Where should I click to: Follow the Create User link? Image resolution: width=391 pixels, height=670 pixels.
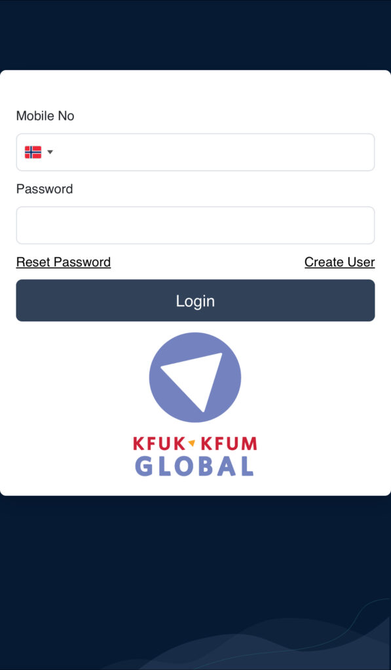340,262
